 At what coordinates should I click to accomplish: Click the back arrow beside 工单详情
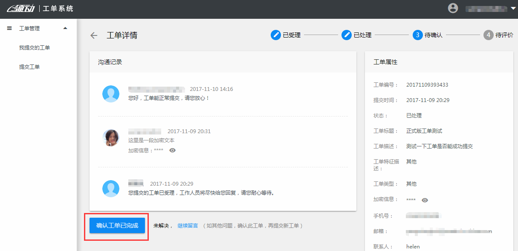(x=94, y=35)
